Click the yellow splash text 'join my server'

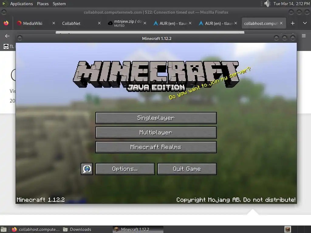[x=210, y=83]
